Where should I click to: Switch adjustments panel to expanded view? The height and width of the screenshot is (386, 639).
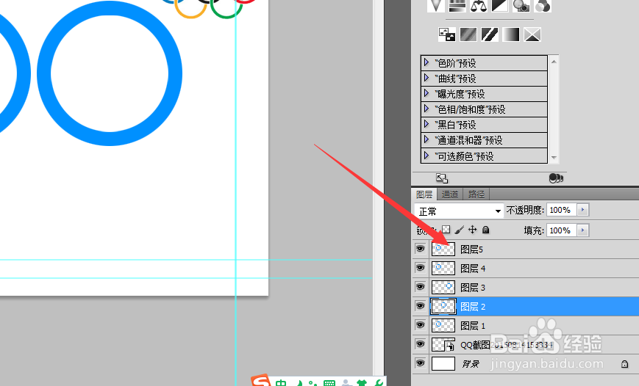click(442, 178)
